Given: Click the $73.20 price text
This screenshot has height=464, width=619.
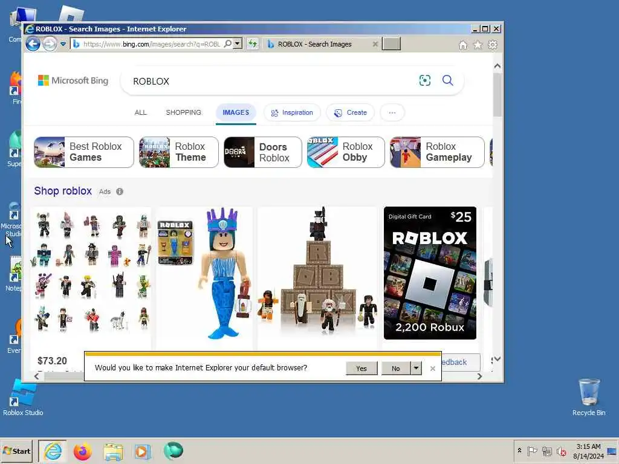Looking at the screenshot, I should [x=52, y=361].
